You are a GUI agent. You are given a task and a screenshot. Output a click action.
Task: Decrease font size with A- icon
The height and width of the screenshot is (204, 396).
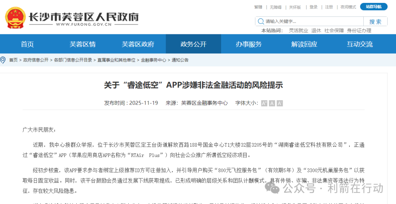[280, 103]
